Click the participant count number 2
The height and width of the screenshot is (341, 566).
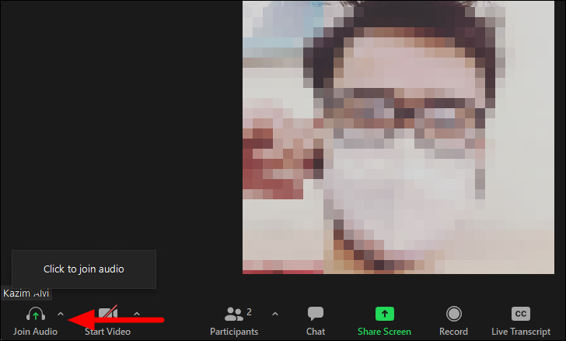coord(249,311)
